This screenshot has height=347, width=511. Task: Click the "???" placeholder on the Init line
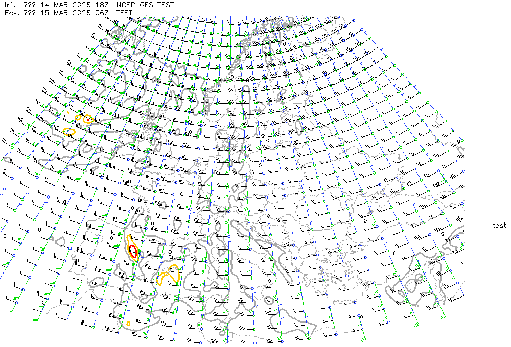30,5
